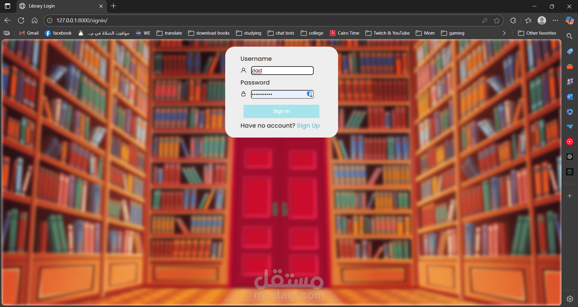Open sidebar Tools briefcase icon
The height and width of the screenshot is (307, 578).
(570, 67)
